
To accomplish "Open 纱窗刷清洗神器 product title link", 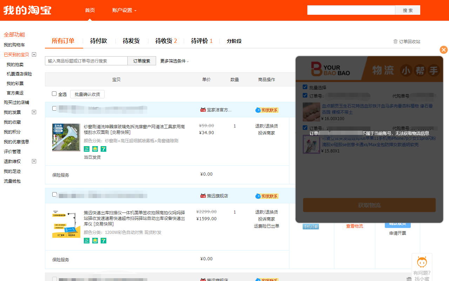I will coord(134,129).
